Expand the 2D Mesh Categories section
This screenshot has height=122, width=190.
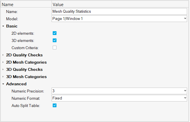(3, 62)
